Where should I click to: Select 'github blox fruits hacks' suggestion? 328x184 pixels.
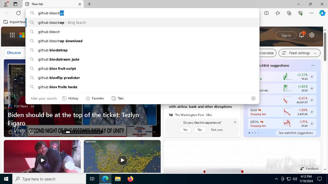click(x=142, y=87)
